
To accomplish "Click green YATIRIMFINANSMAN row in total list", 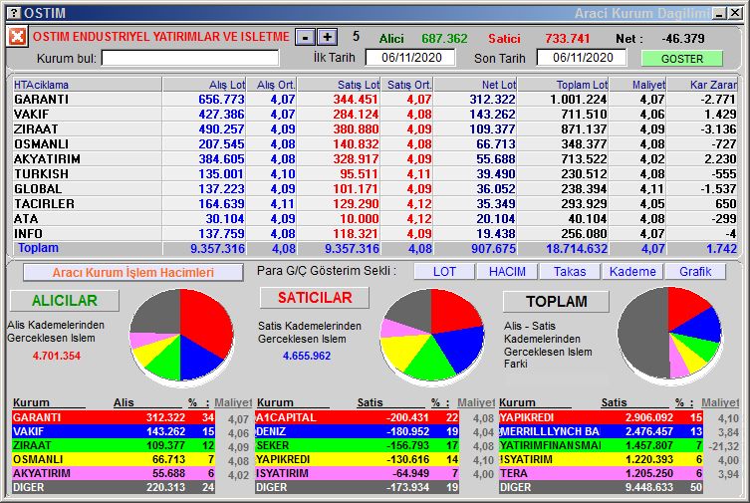I will [601, 445].
